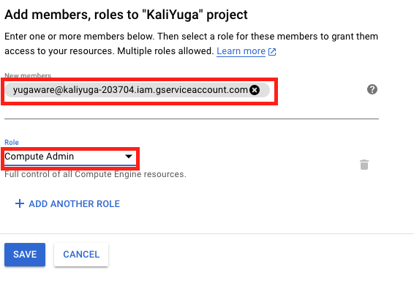
Task: Cancel adding members
Action: 81,255
